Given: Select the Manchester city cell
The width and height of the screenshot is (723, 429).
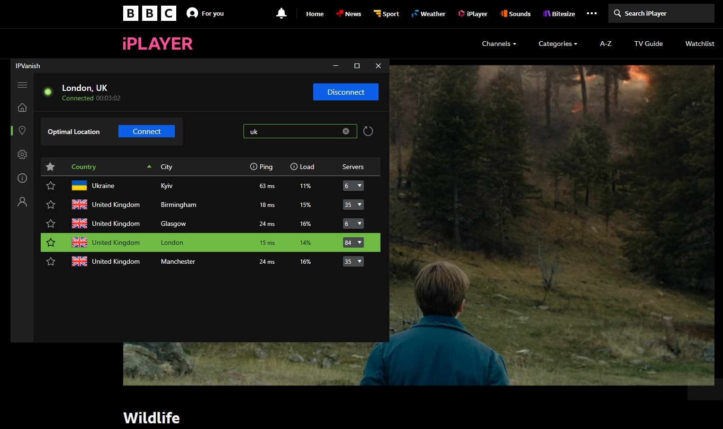Looking at the screenshot, I should 178,261.
